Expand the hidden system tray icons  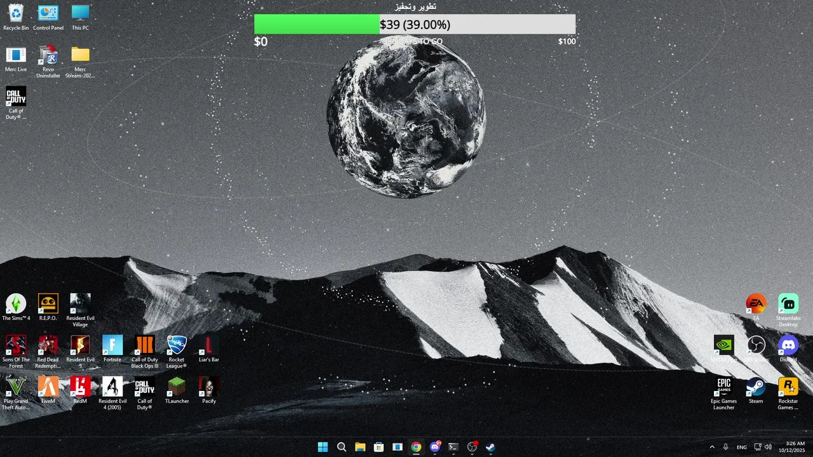(711, 447)
